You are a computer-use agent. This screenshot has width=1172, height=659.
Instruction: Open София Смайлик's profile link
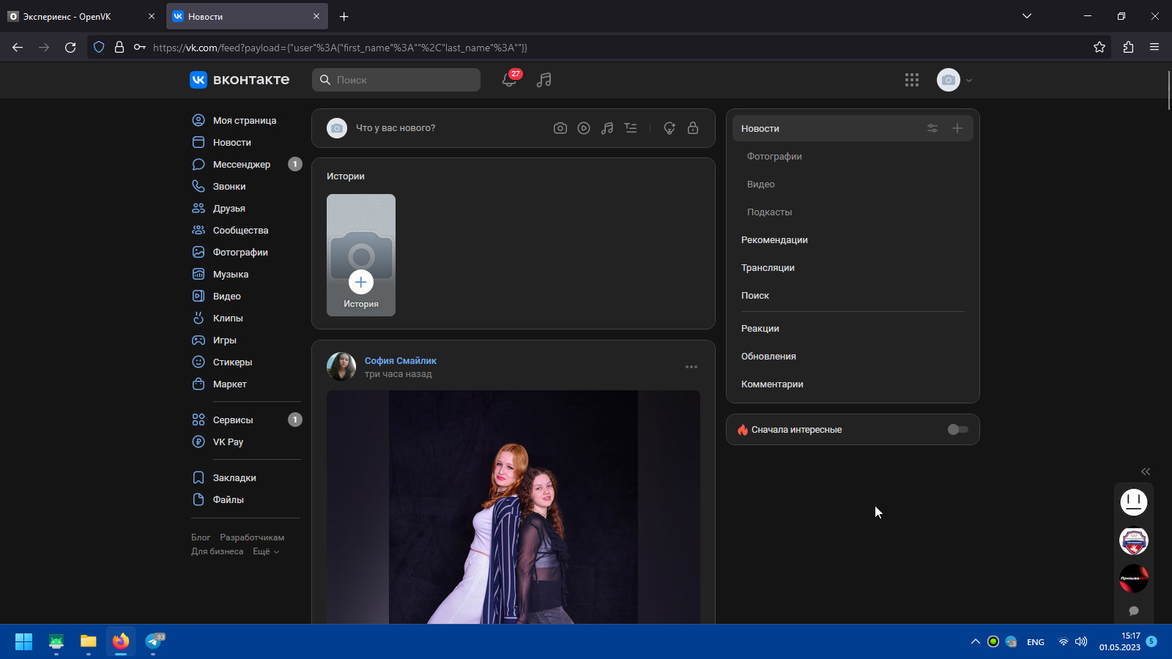pos(400,360)
